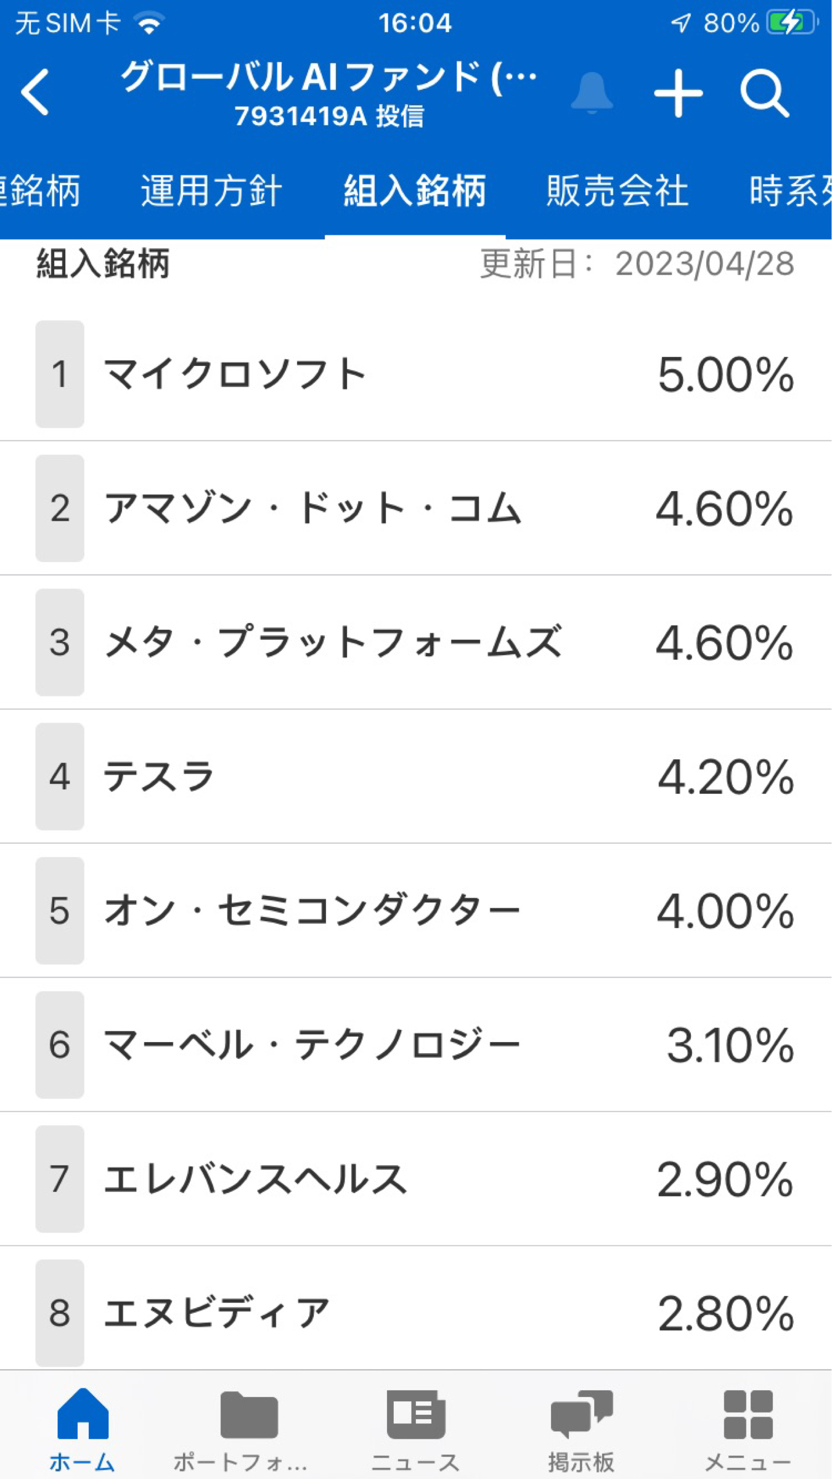This screenshot has height=1479, width=832.
Task: Switch to the 運用方針 tab
Action: 211,190
